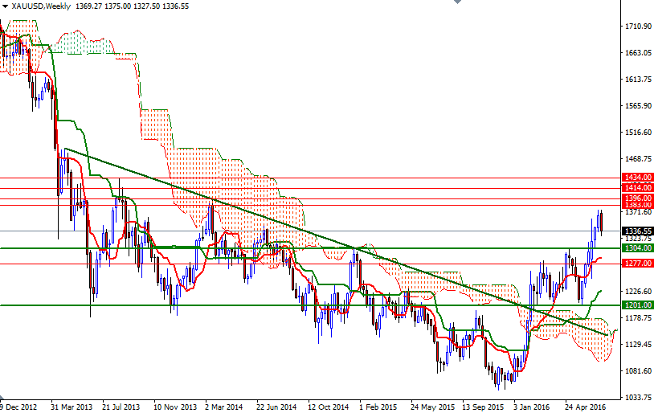The width and height of the screenshot is (654, 413).
Task: Click the 24 May 2015 date label
Action: tap(432, 407)
